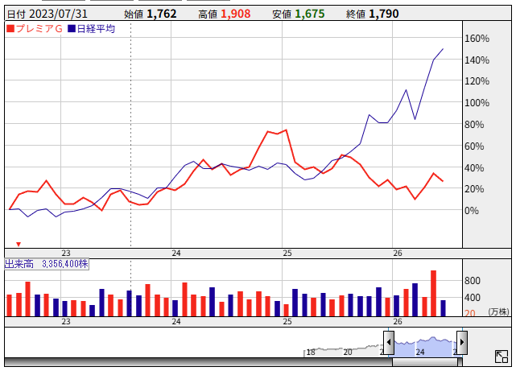Click the 400 volume axis label
The height and width of the screenshot is (371, 516).
click(x=473, y=298)
